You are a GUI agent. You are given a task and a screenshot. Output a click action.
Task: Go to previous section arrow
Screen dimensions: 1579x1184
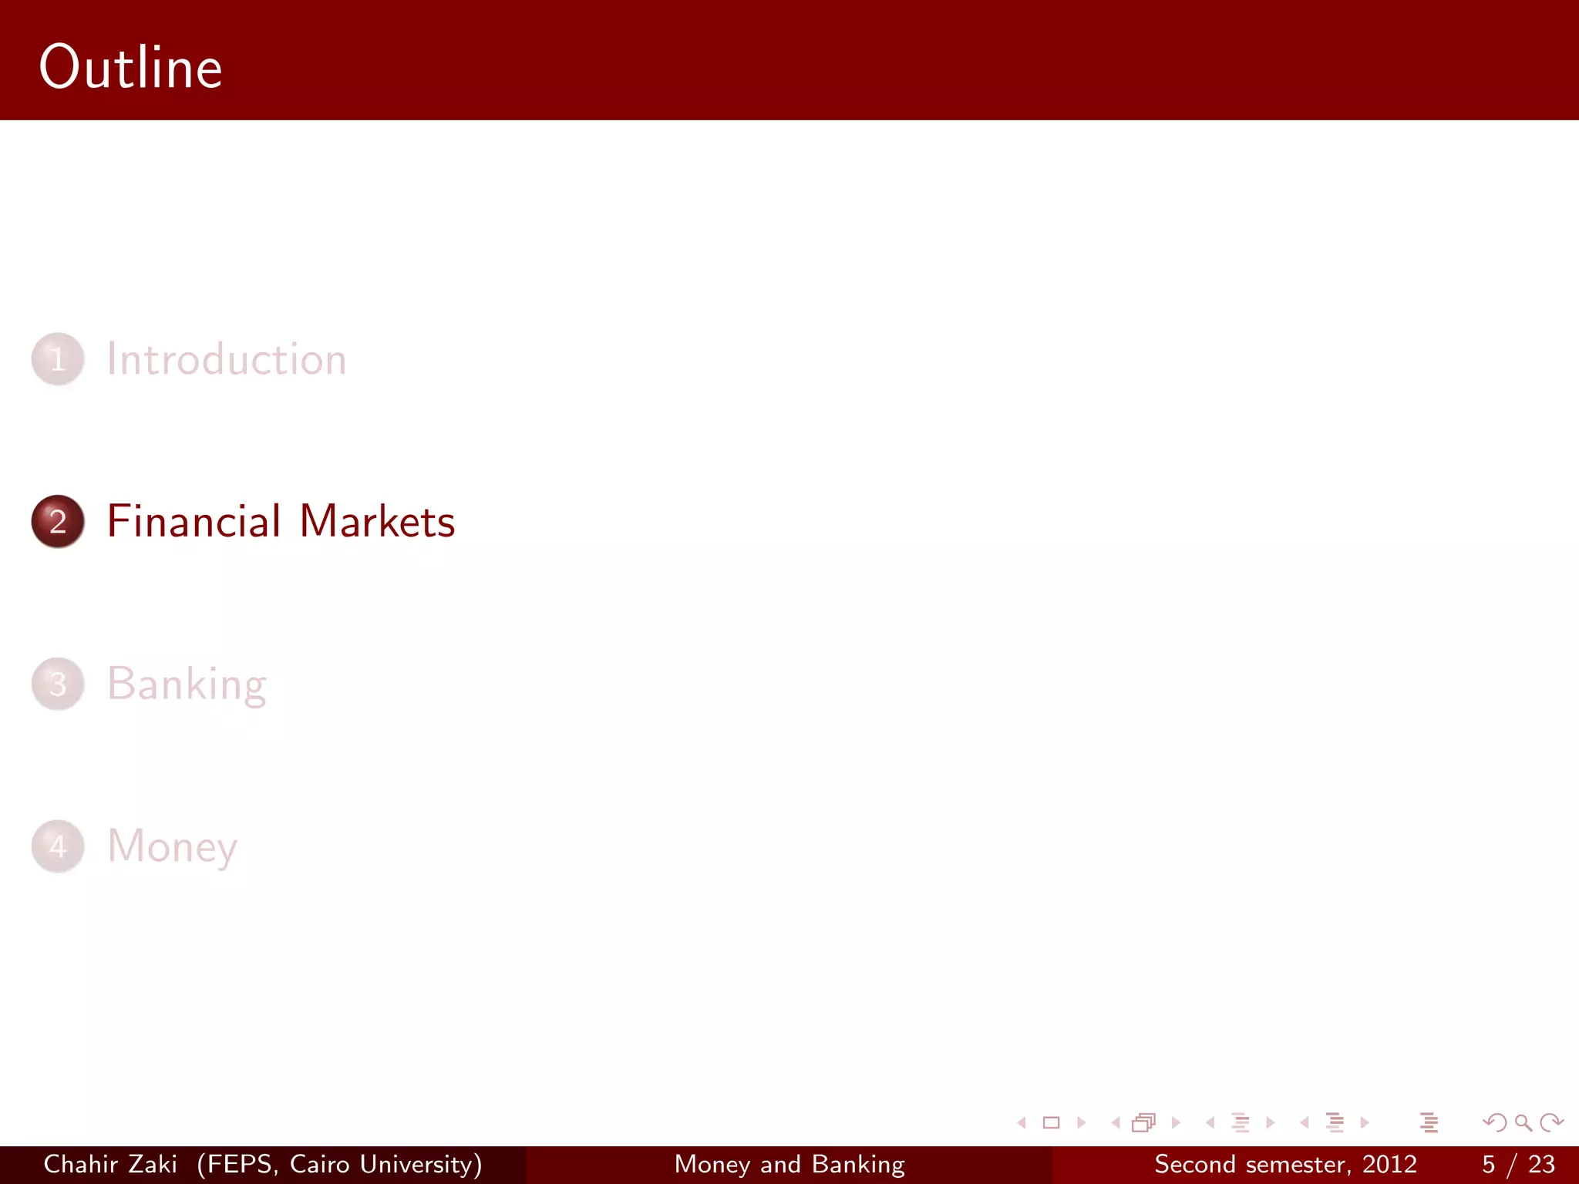1305,1123
